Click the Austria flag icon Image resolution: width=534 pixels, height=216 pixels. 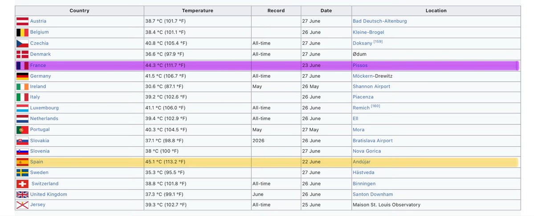click(22, 21)
